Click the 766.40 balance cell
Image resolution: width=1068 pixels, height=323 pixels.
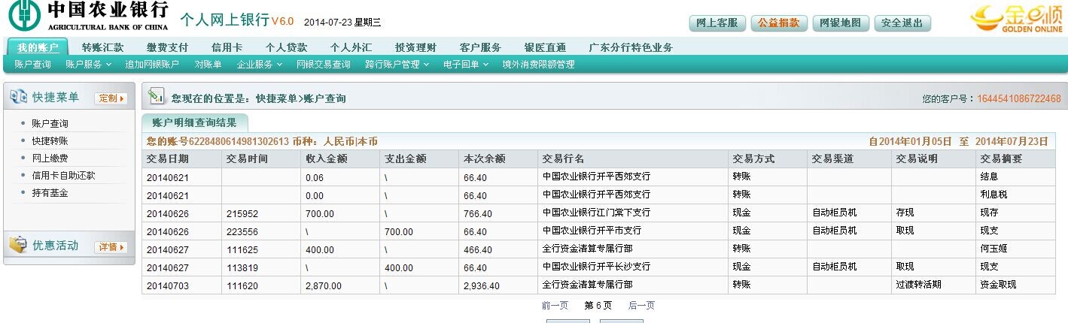[x=499, y=213]
